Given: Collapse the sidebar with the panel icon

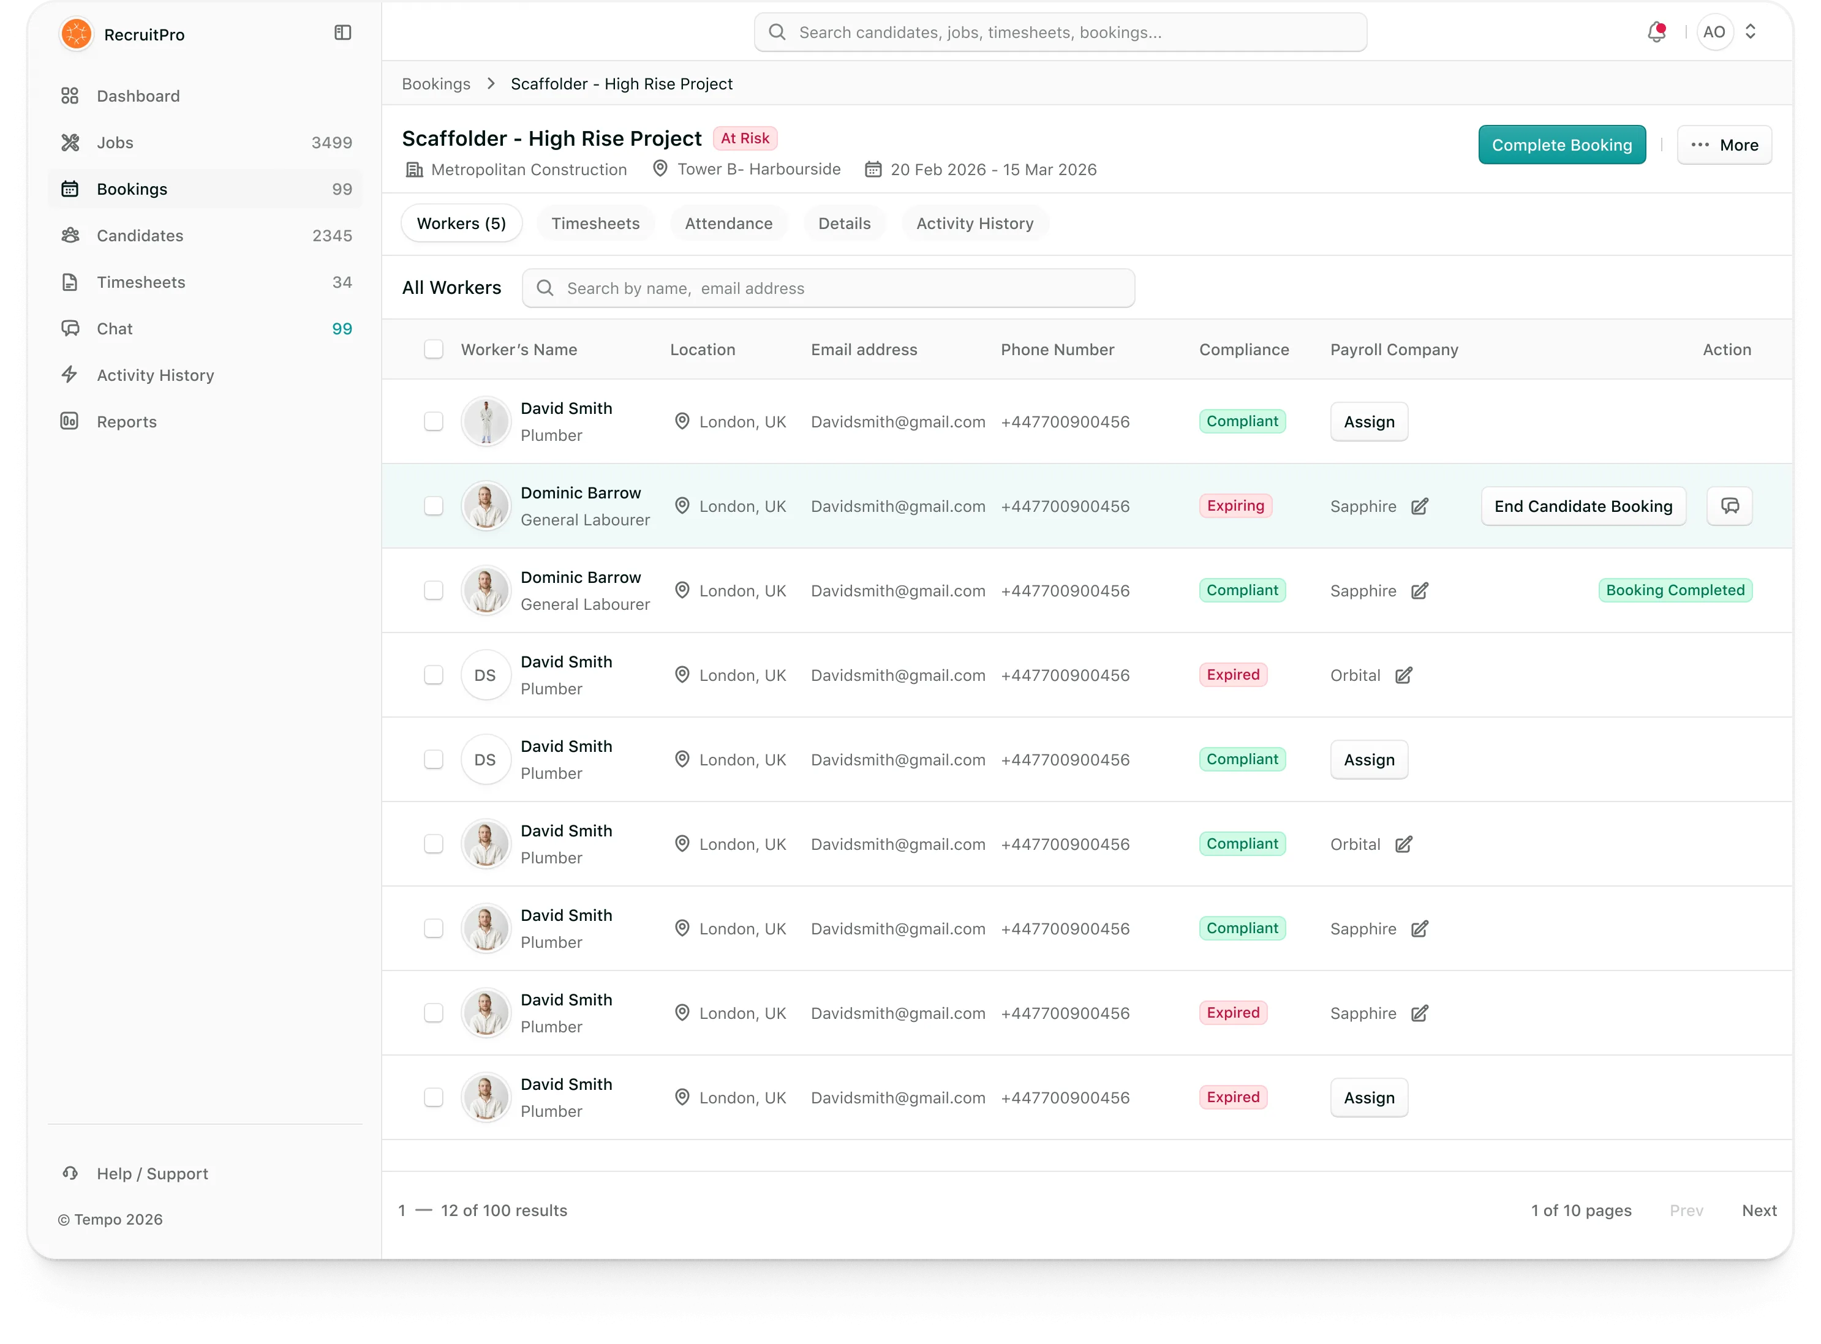Looking at the screenshot, I should click(342, 32).
